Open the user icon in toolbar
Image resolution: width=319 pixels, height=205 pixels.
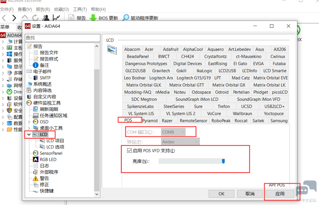46,18
